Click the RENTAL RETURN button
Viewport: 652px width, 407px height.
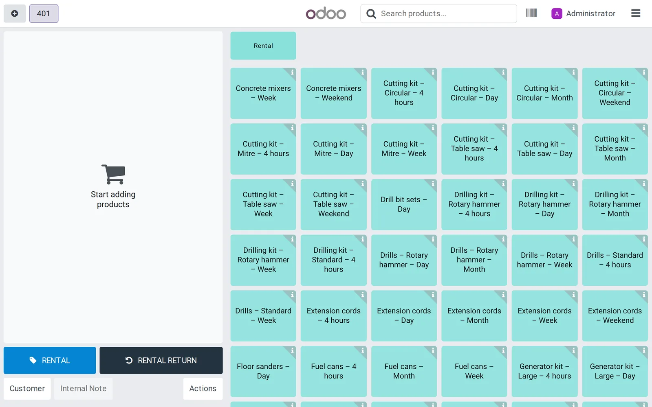[x=161, y=360]
